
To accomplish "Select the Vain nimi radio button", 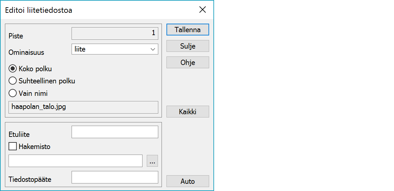I will click(x=13, y=93).
